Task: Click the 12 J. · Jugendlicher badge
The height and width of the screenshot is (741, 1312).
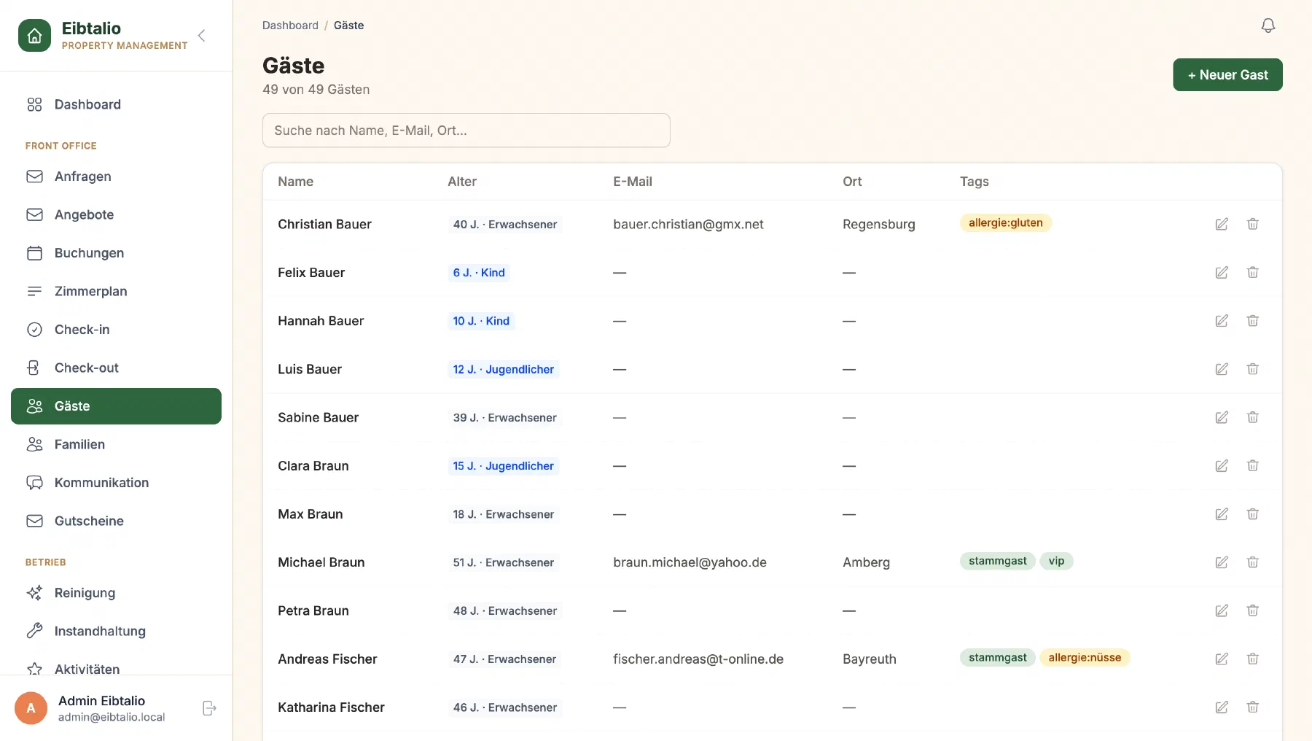Action: 503,370
